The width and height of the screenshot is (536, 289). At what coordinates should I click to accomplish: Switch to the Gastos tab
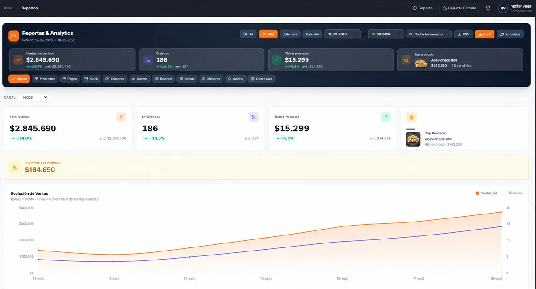140,79
